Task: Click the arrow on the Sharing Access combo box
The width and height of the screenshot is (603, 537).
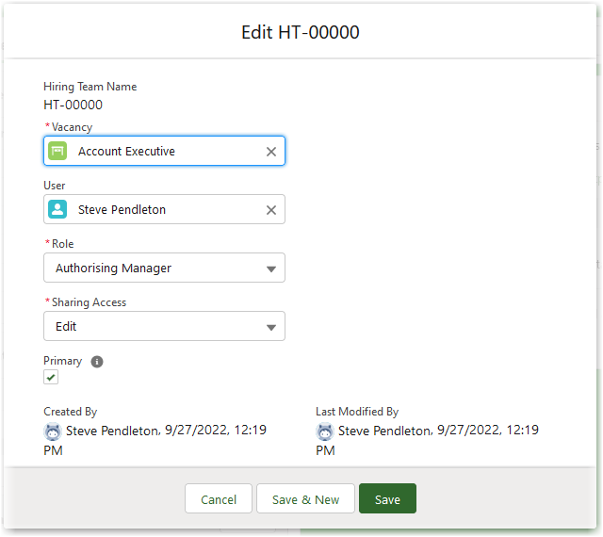Action: [271, 327]
